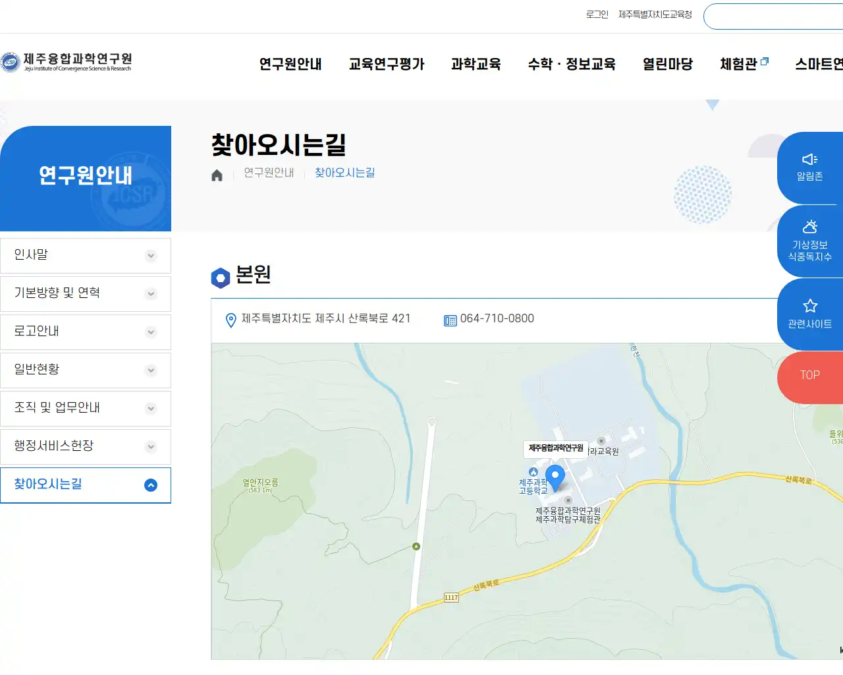Click the 제주특별자치도교육청 link

coord(655,15)
